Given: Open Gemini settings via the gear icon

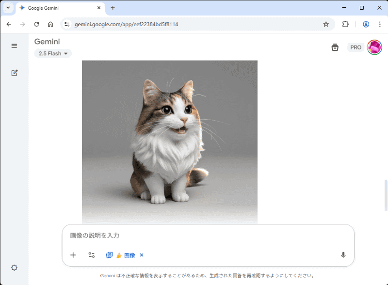Looking at the screenshot, I should [14, 268].
